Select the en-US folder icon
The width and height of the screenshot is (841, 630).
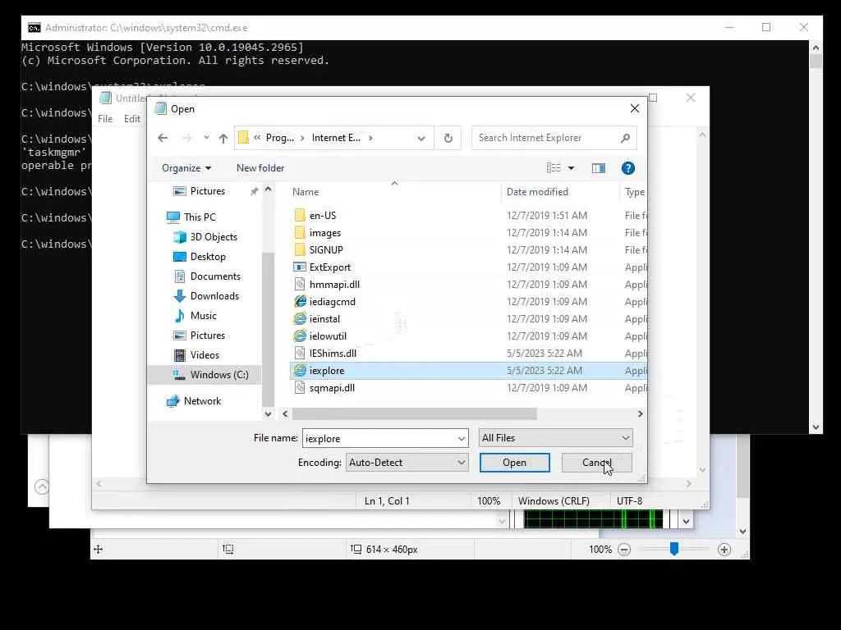click(x=300, y=216)
